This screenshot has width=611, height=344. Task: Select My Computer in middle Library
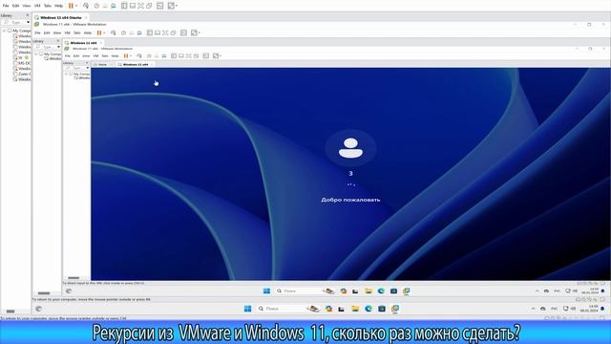click(51, 54)
